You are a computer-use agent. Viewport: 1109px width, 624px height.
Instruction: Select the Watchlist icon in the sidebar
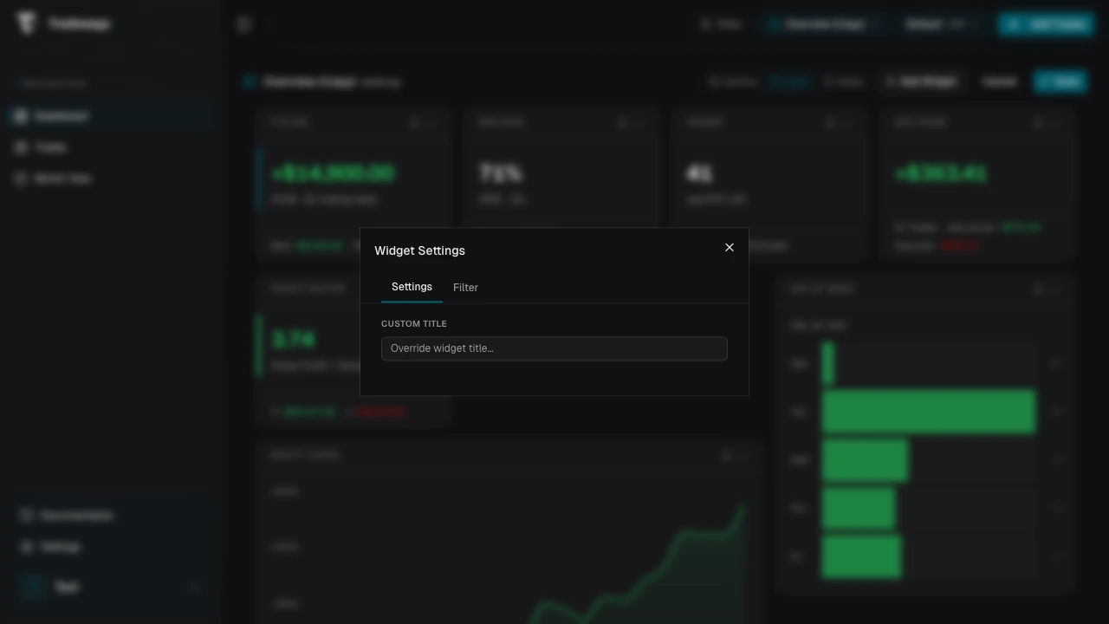point(20,179)
